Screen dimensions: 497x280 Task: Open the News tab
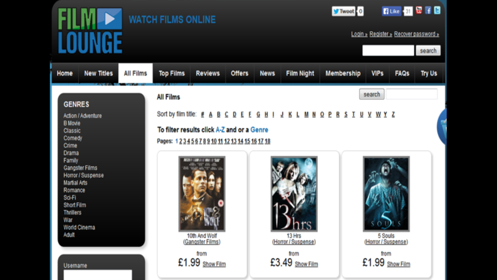pyautogui.click(x=267, y=73)
